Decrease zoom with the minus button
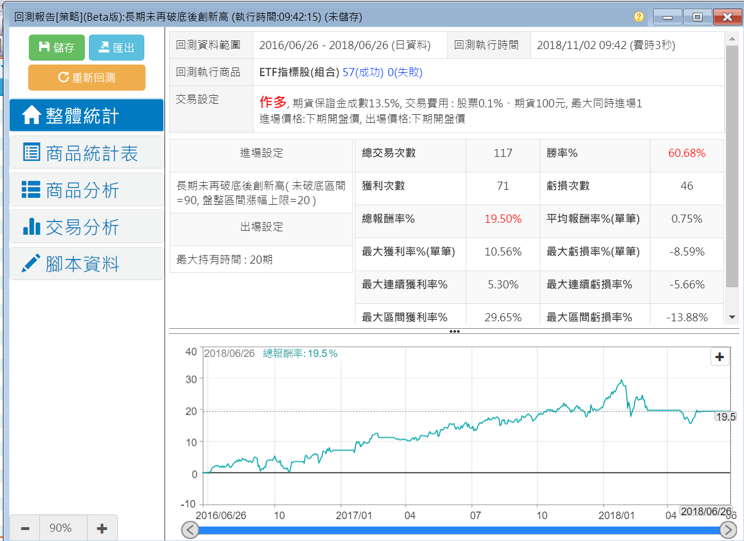Screen dimensions: 744x541 pyautogui.click(x=25, y=528)
